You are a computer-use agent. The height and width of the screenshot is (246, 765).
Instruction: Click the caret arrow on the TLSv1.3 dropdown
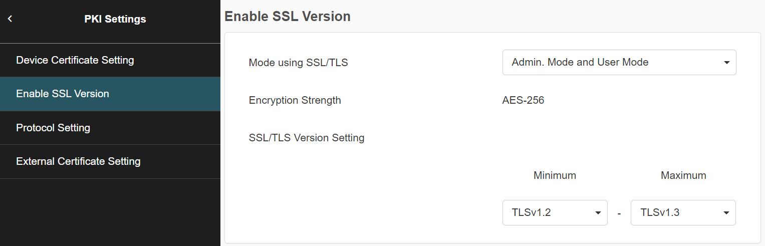coord(726,213)
